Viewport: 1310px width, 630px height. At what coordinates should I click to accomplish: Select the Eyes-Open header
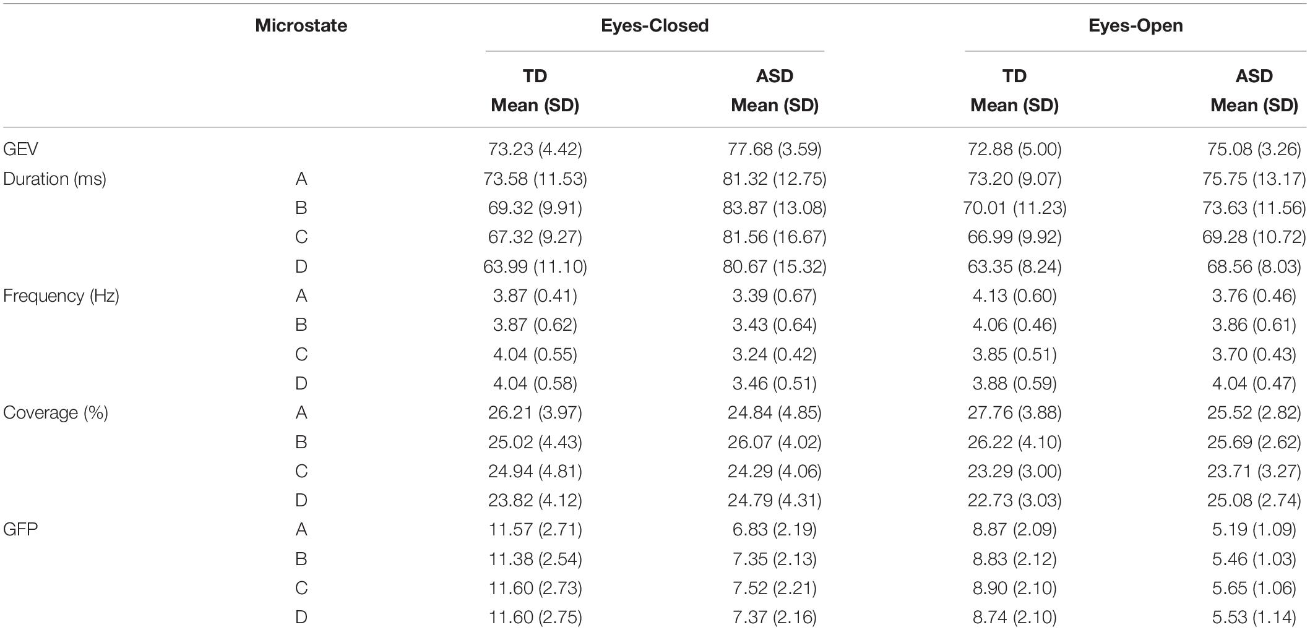pos(1135,25)
